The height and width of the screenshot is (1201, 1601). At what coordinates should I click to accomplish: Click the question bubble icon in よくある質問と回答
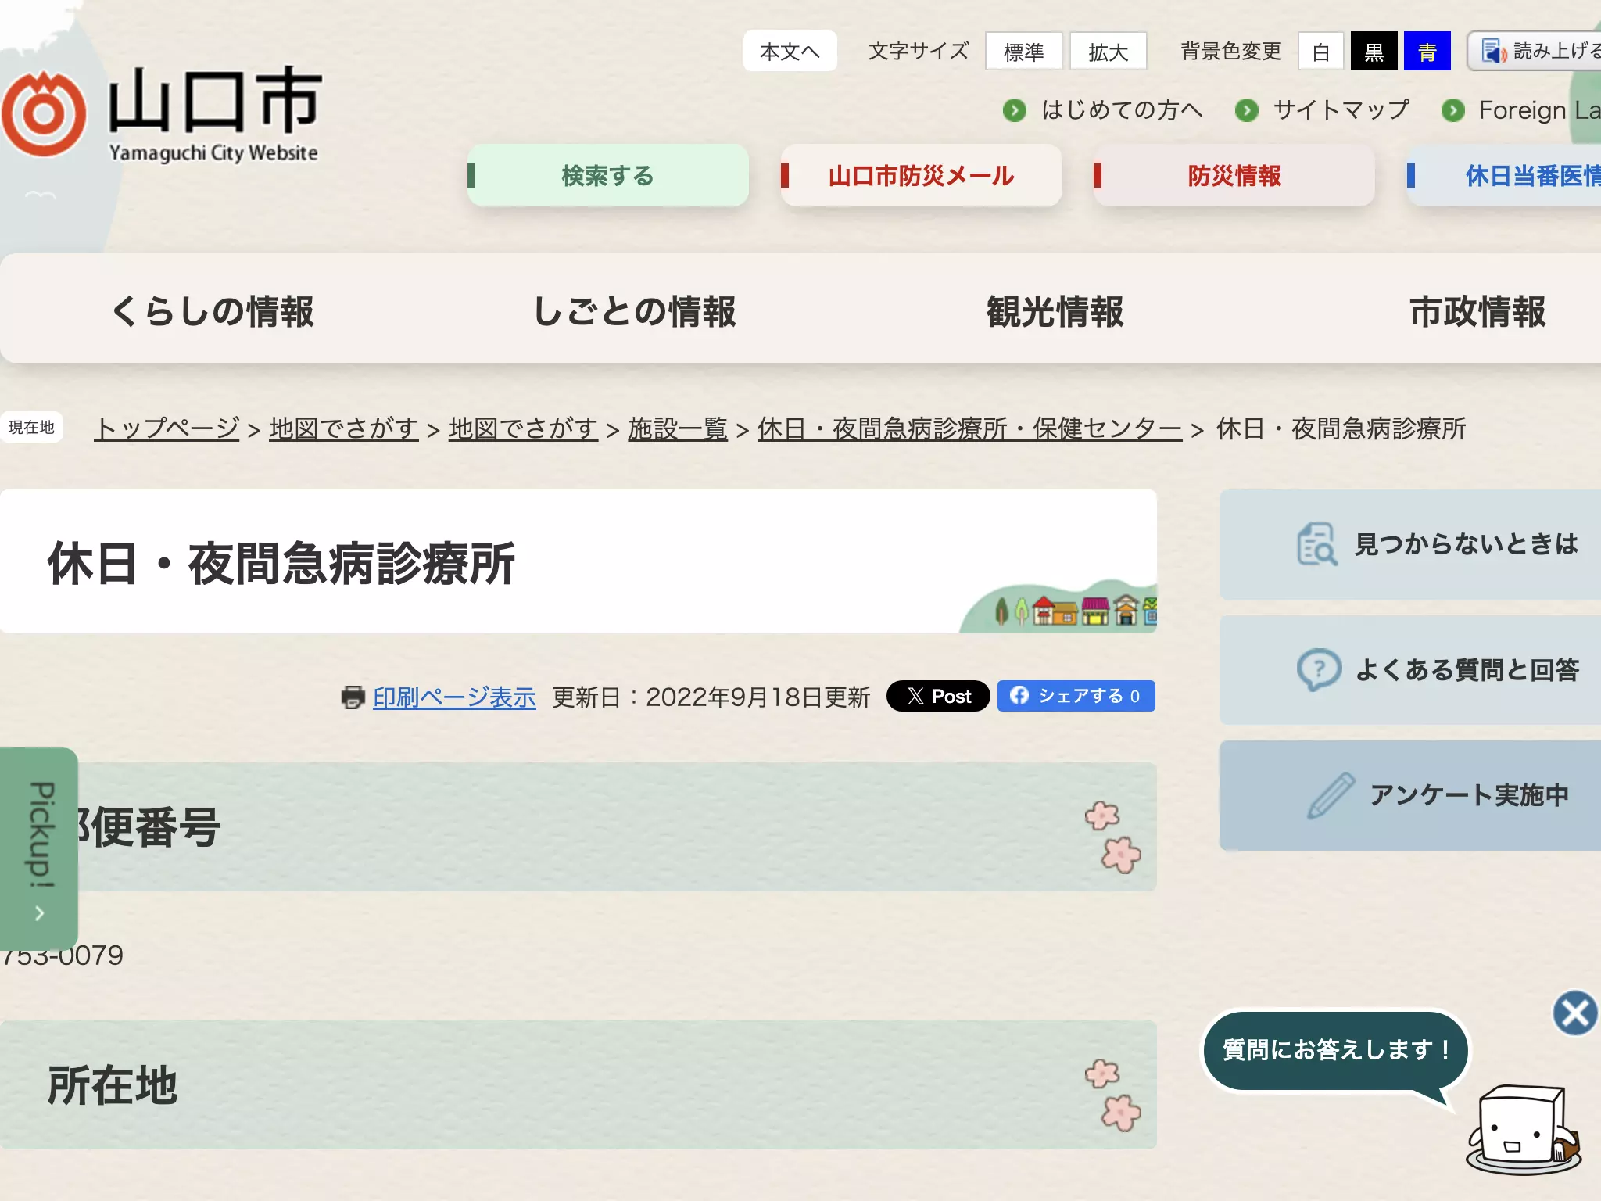tap(1319, 669)
